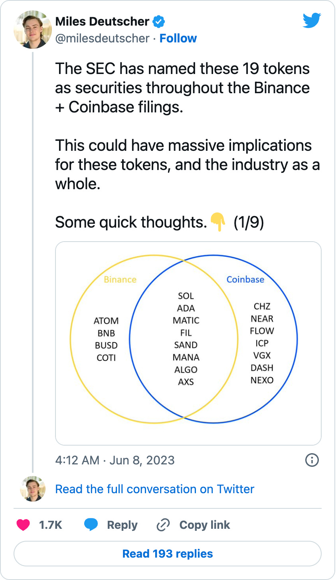Click the small avatar beside the conversation link

[33, 489]
